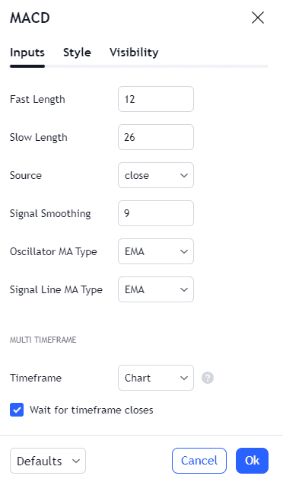This screenshot has width=283, height=479.
Task: Click the chevron in Oscillator MA Type dropdown
Action: 184,251
